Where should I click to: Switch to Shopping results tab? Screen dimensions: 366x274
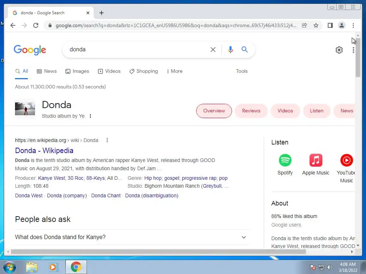coord(144,71)
